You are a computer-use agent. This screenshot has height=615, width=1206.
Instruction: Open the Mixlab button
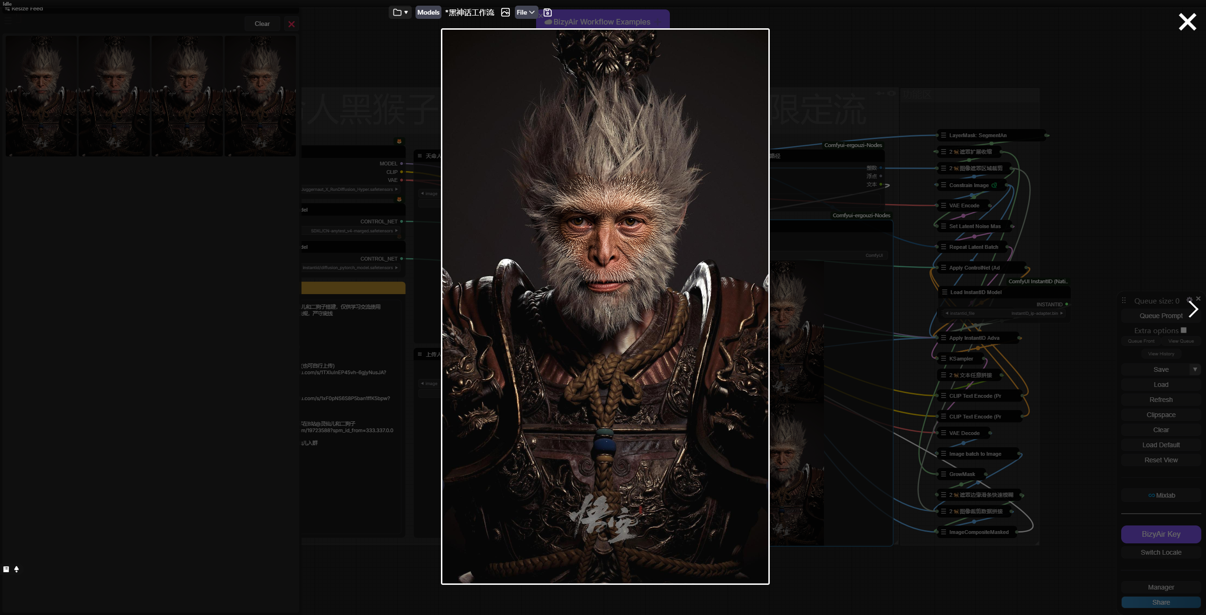click(x=1161, y=495)
